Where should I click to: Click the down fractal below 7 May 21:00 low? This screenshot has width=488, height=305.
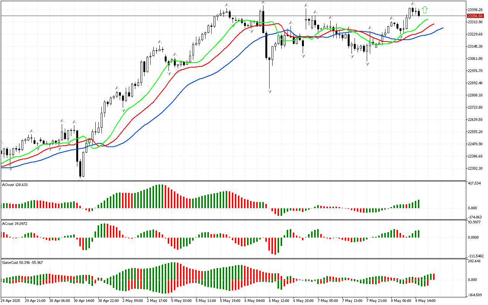[367, 64]
